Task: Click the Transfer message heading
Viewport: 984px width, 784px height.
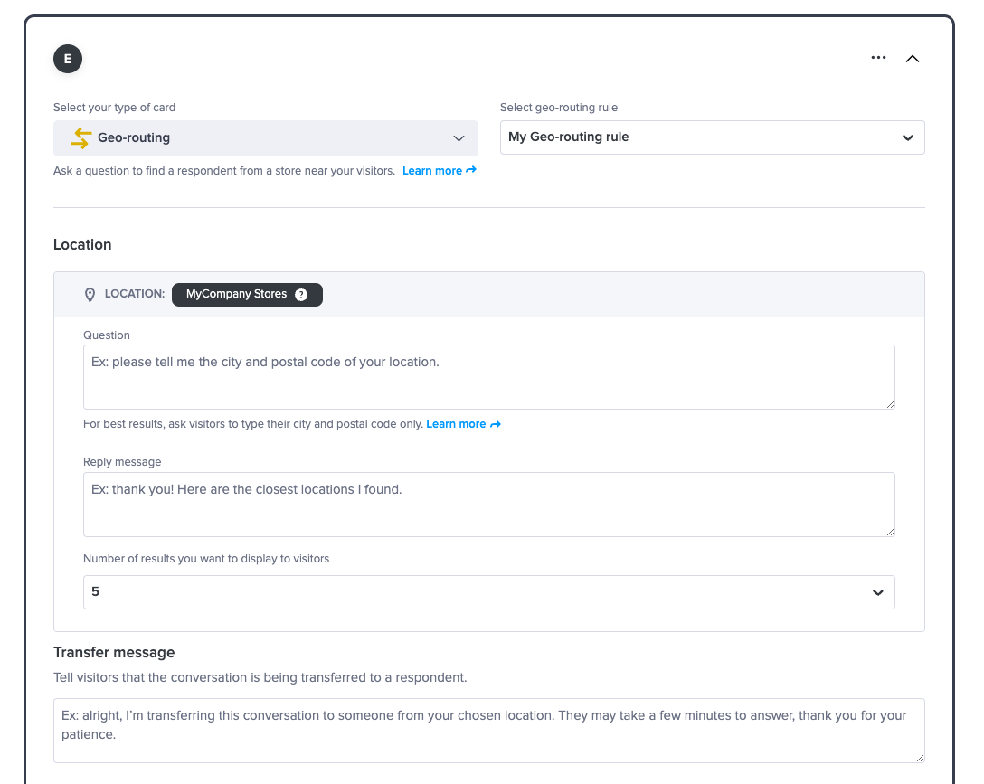Action: click(114, 652)
